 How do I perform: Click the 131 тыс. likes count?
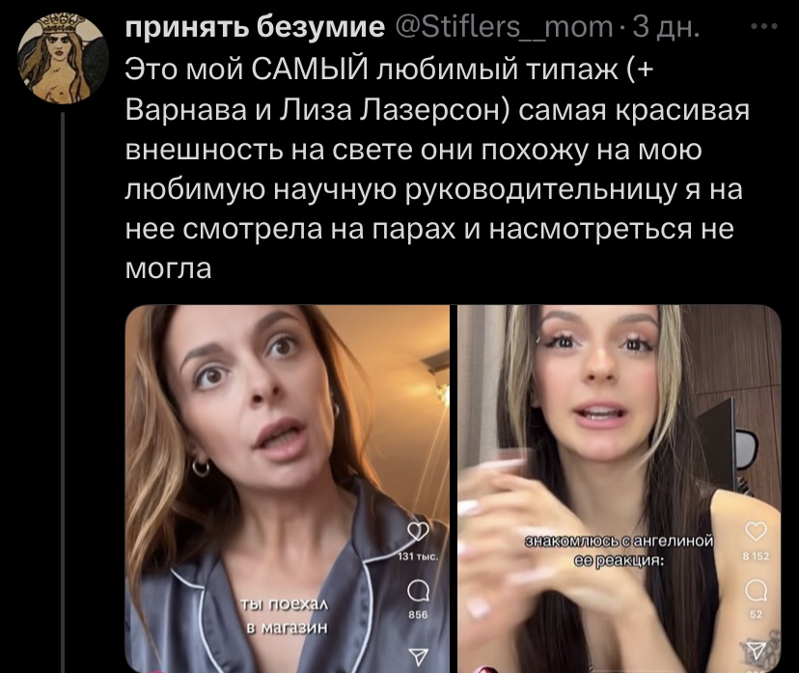click(x=418, y=557)
